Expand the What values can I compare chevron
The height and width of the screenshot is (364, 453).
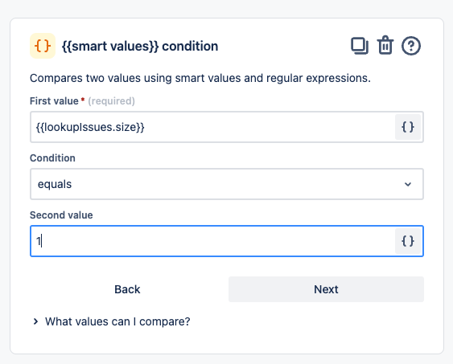pos(35,321)
